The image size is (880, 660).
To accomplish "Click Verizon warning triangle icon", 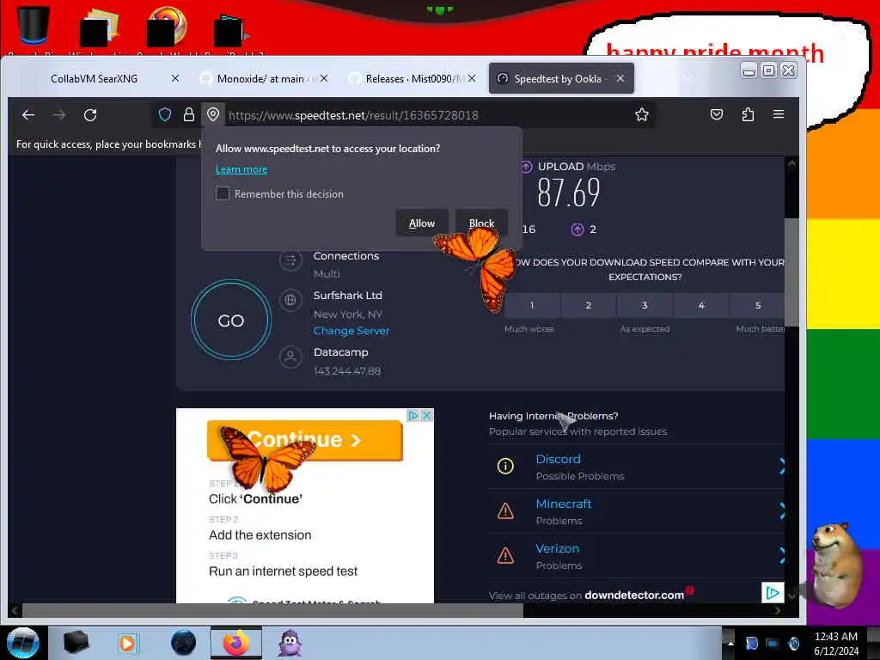I will [x=505, y=556].
